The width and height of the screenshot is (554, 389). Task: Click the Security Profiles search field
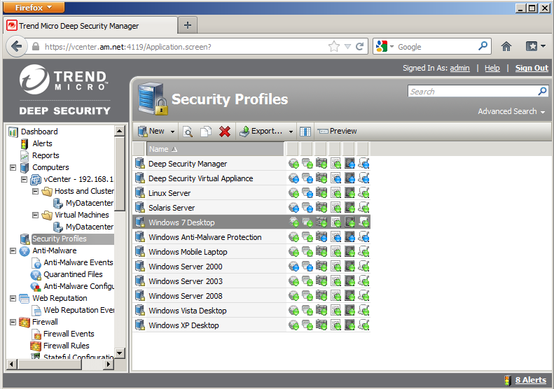pyautogui.click(x=472, y=91)
